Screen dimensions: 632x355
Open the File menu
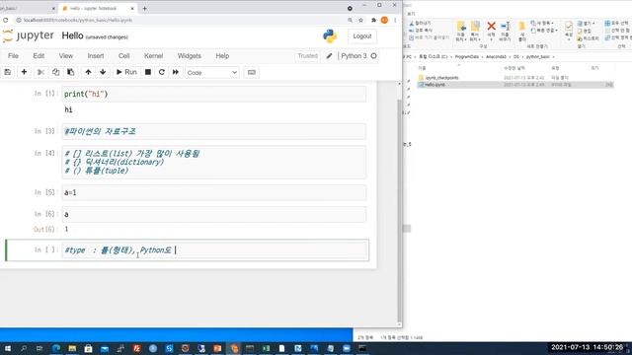13,56
